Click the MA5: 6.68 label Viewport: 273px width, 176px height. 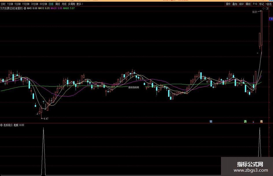pos(32,8)
